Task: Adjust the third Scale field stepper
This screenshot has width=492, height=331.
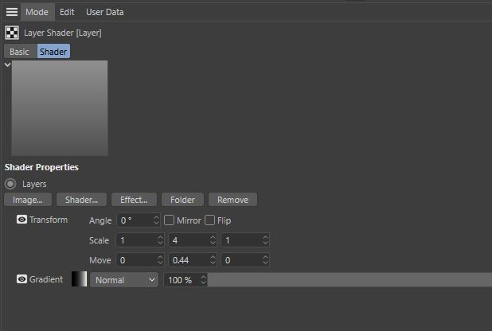Action: (265, 240)
